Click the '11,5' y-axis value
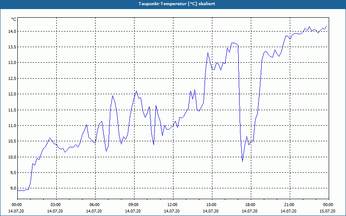 pos(13,110)
